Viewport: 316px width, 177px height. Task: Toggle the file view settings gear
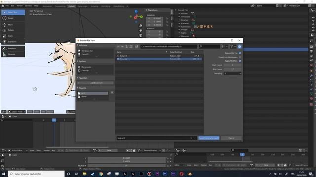pos(239,47)
